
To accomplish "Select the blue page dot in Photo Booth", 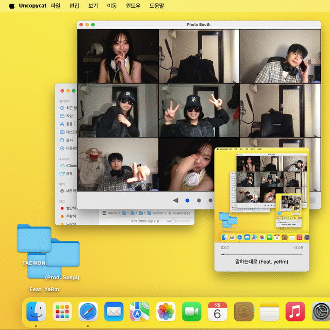I will [187, 200].
